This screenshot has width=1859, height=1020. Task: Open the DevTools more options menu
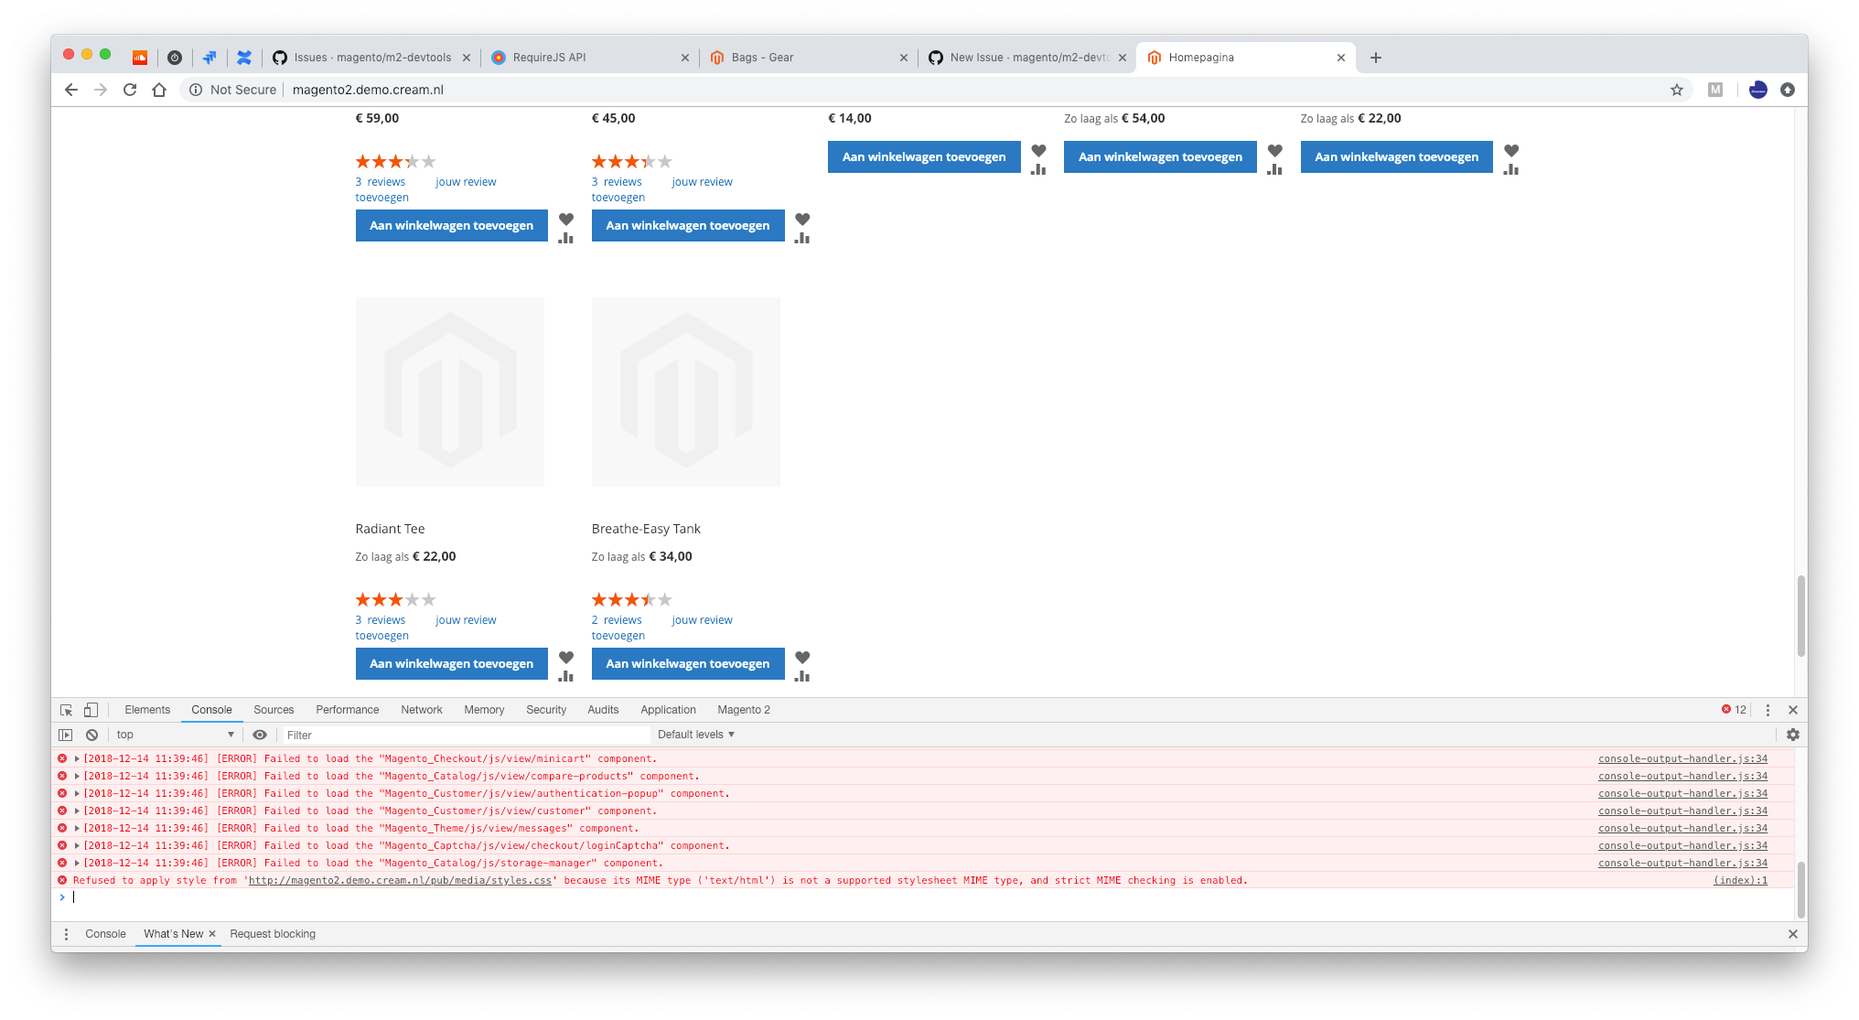[x=1767, y=709]
